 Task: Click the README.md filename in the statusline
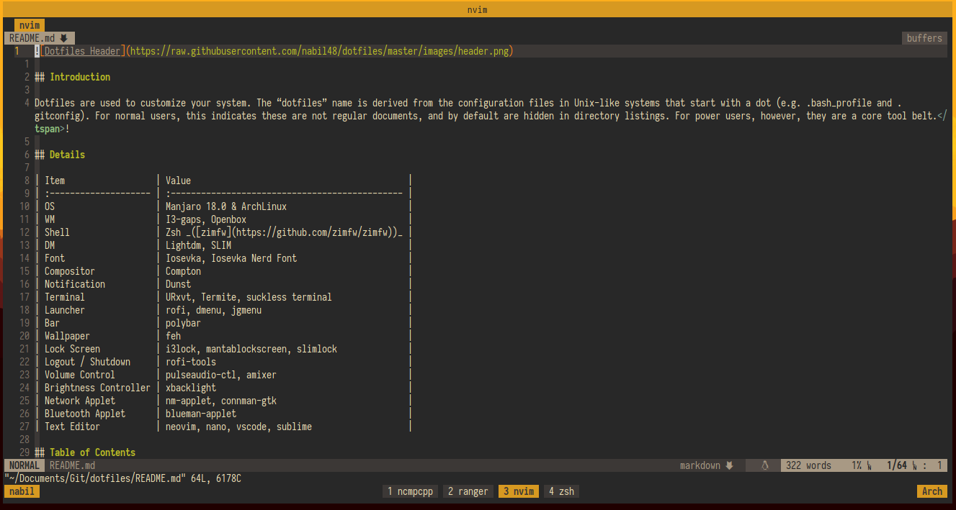coord(71,465)
